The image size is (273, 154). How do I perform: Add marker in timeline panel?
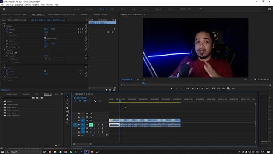[90, 101]
